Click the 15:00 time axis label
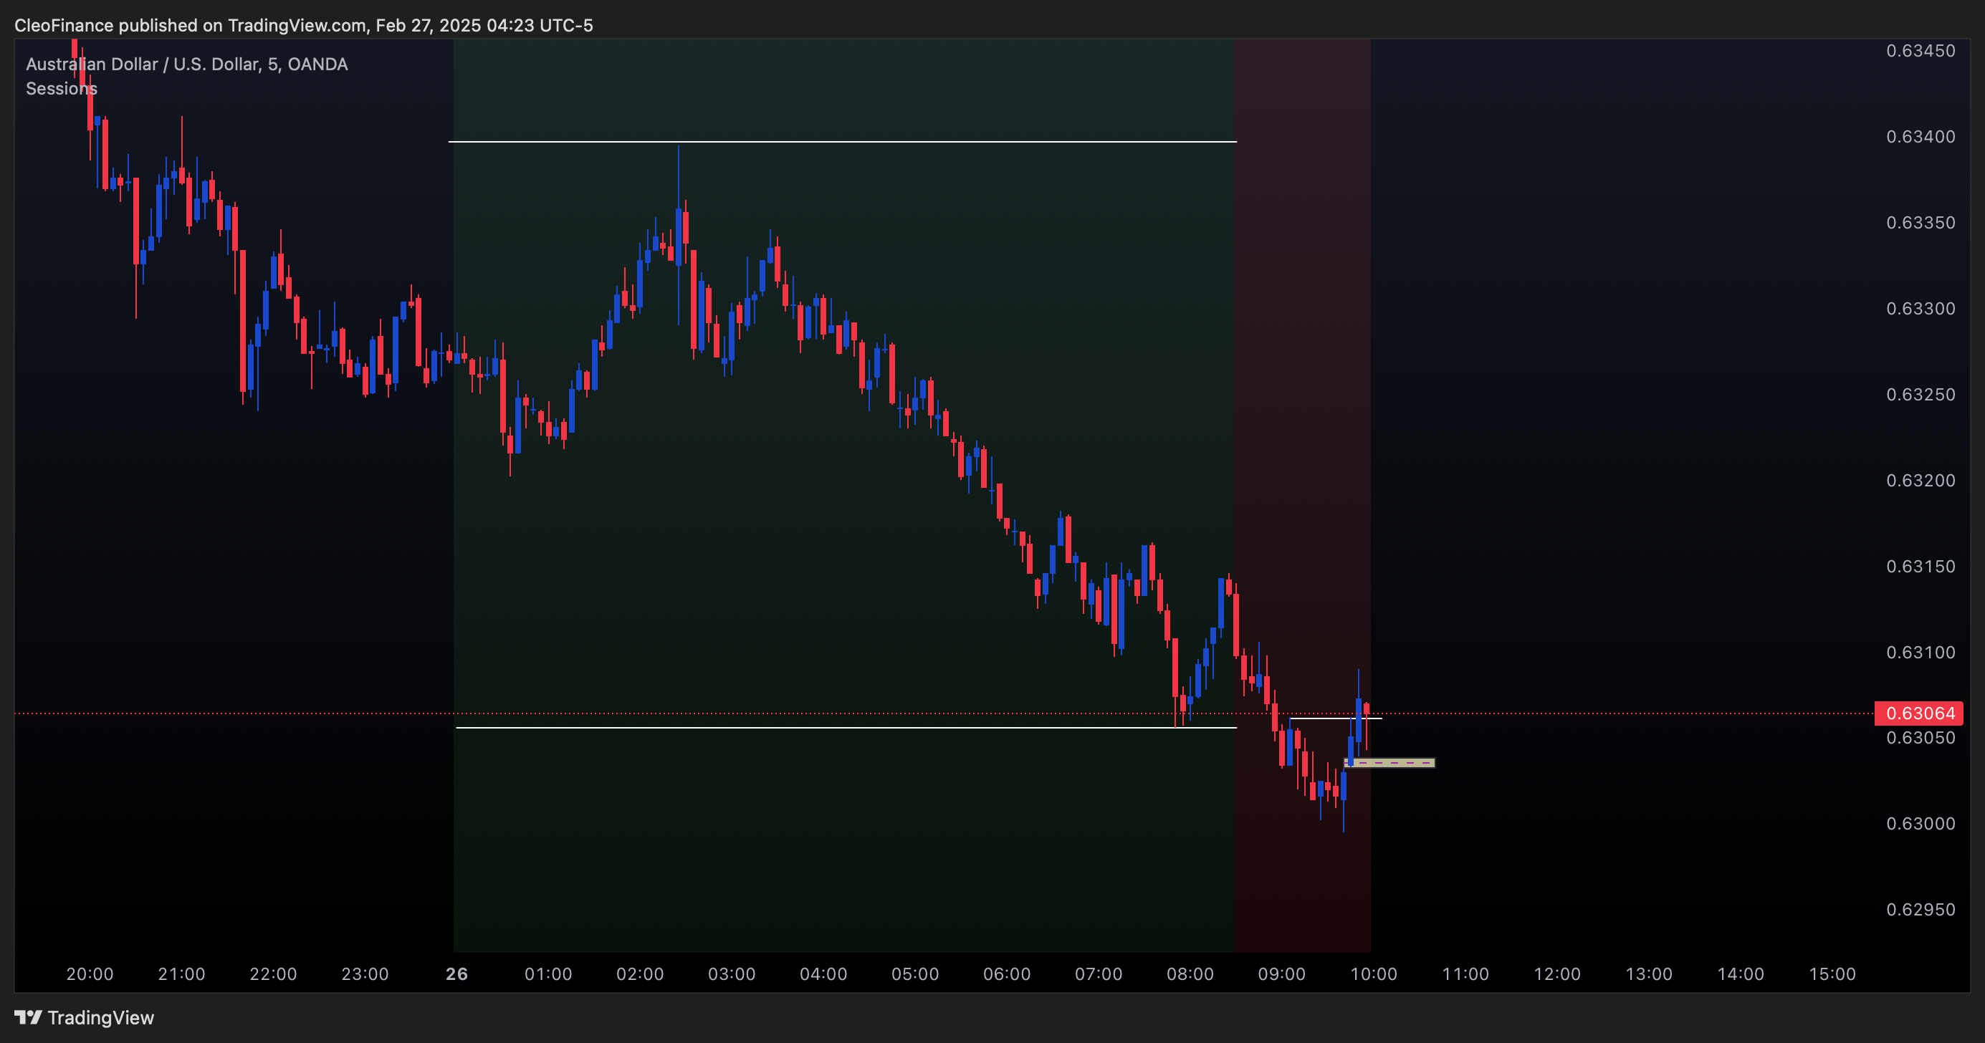Viewport: 1985px width, 1043px height. pyautogui.click(x=1832, y=974)
